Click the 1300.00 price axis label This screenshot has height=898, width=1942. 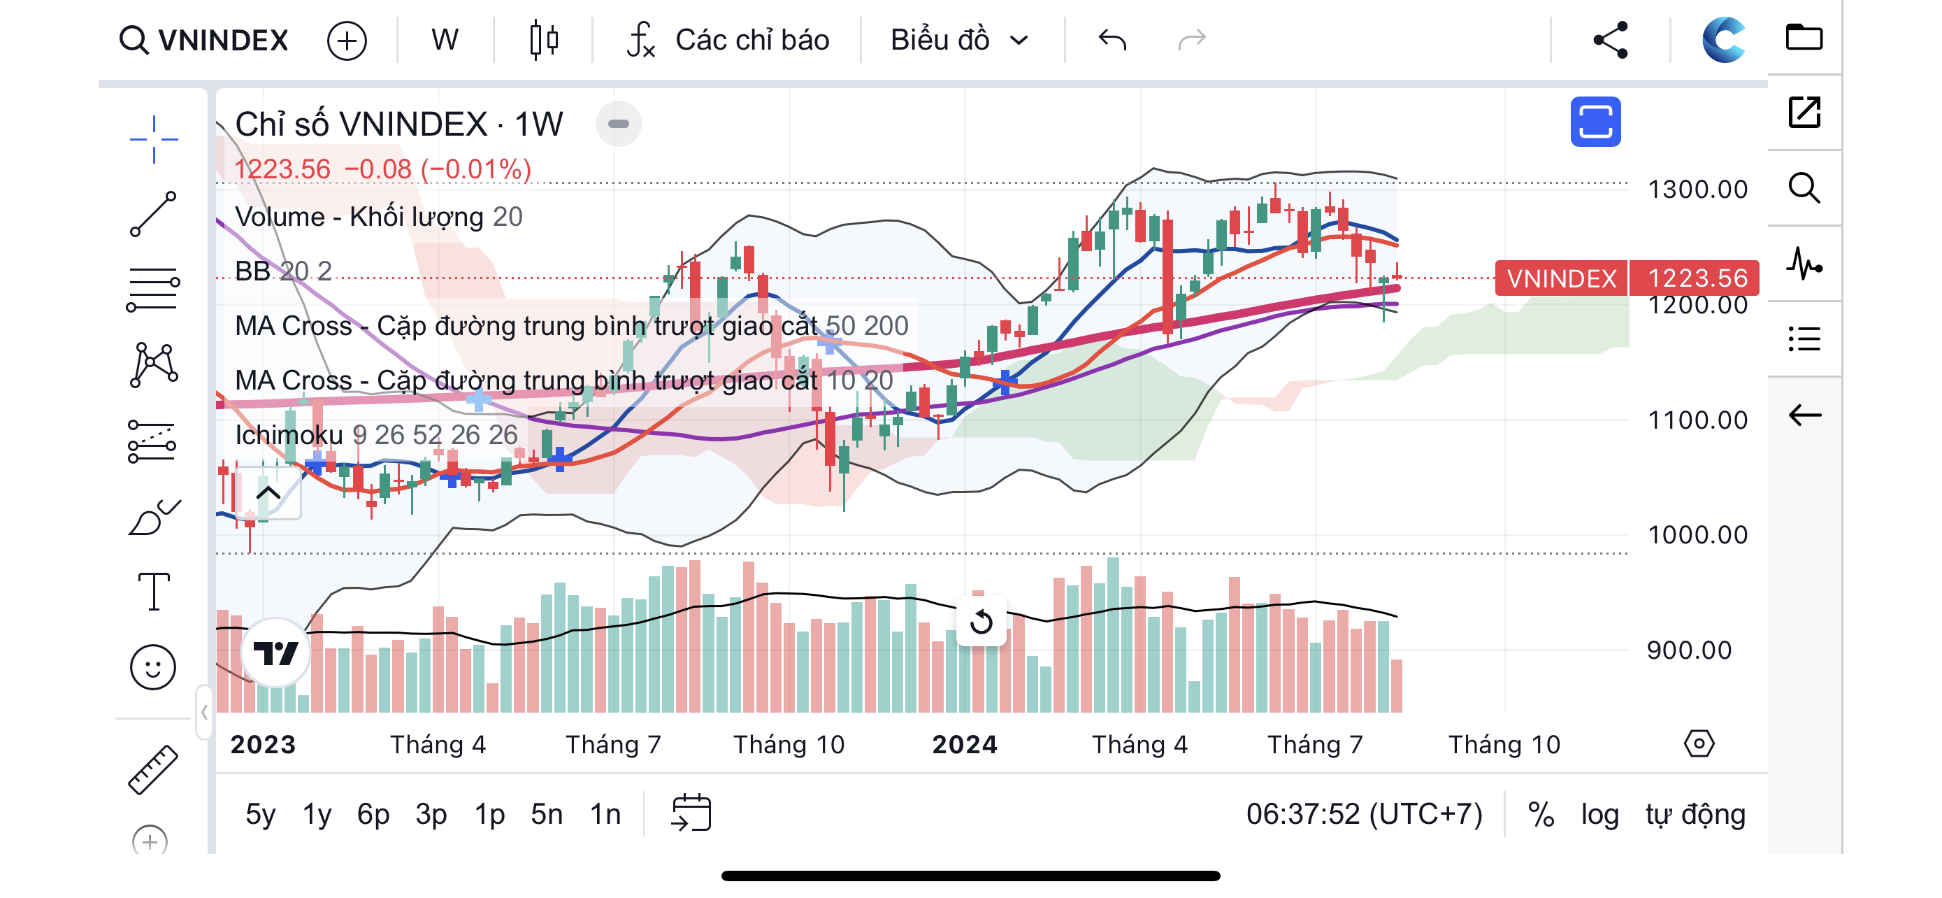pyautogui.click(x=1698, y=190)
